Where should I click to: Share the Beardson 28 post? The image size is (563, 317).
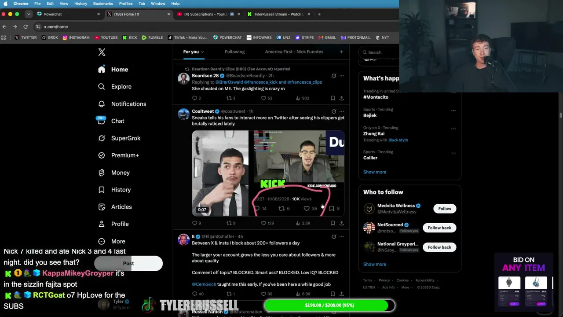tap(341, 98)
